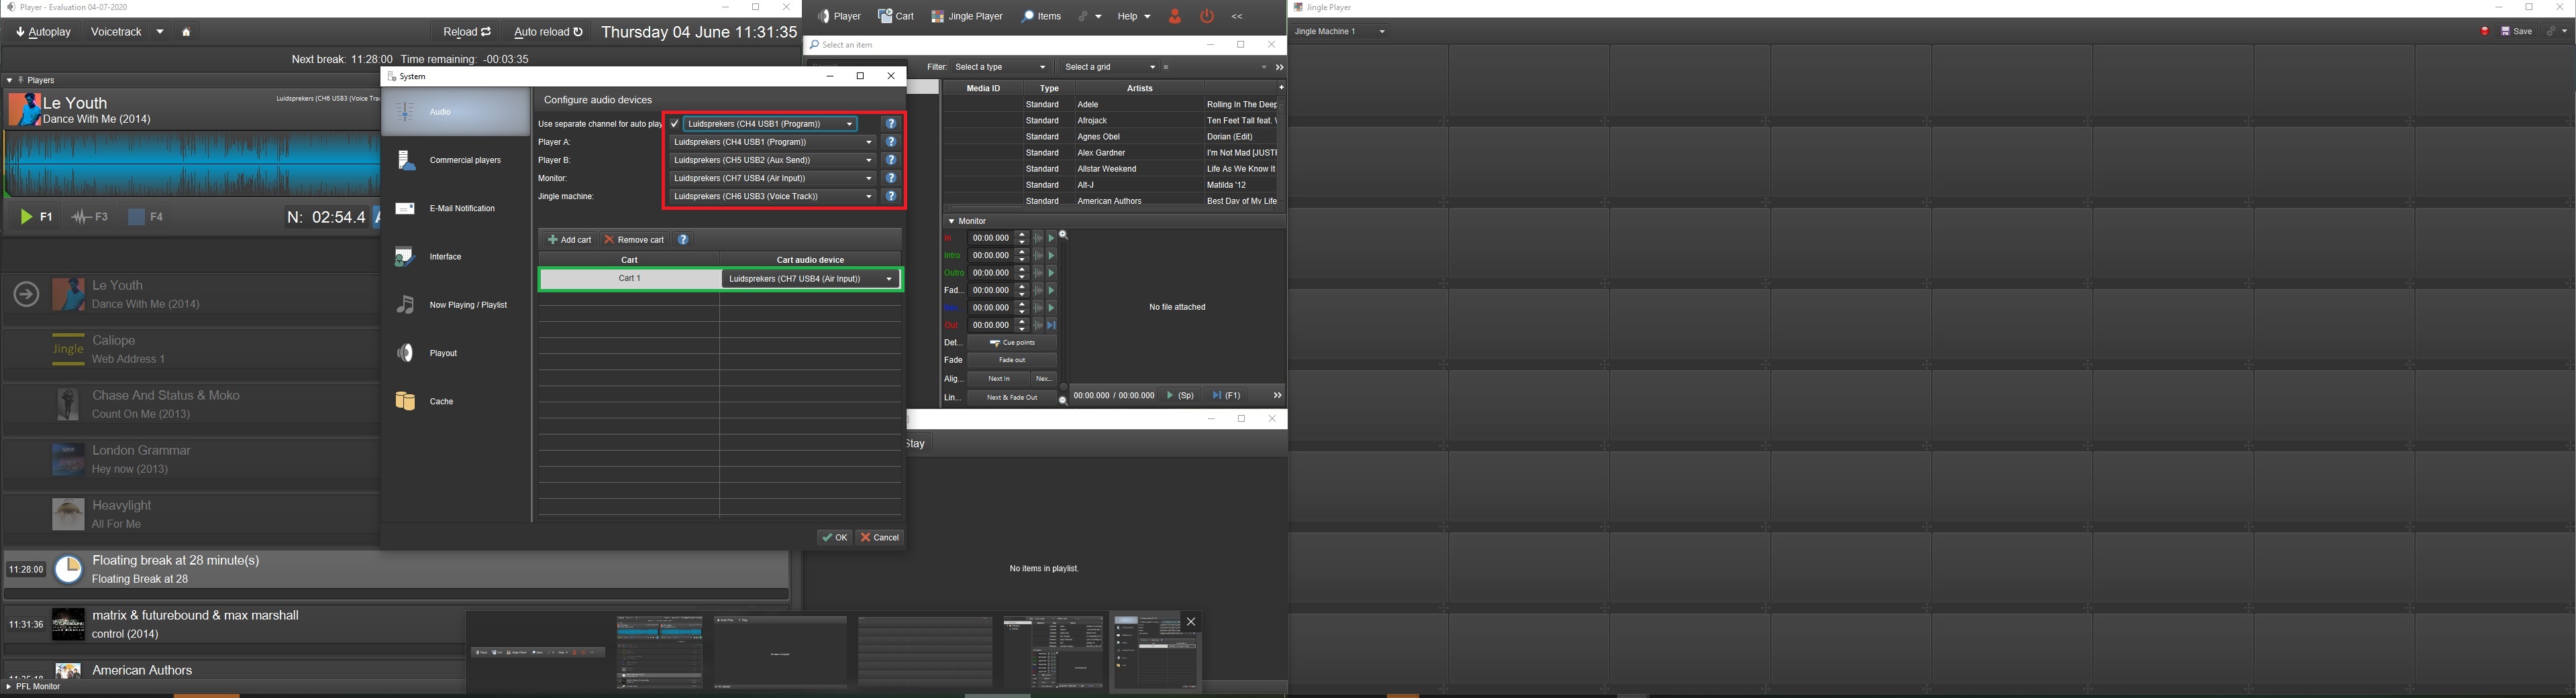Click OK to confirm System settings
This screenshot has height=698, width=2576.
[x=834, y=537]
